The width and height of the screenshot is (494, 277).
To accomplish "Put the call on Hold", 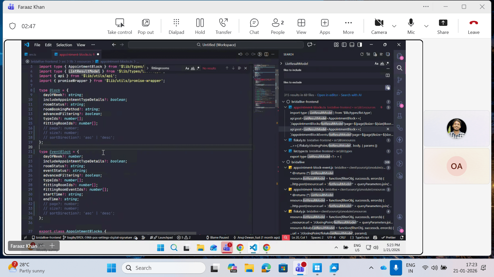I will click(x=200, y=26).
